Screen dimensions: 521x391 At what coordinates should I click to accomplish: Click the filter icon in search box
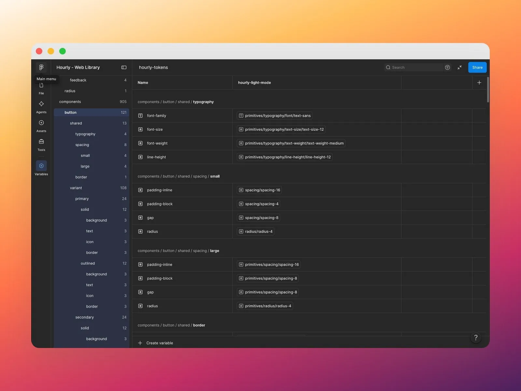(447, 67)
